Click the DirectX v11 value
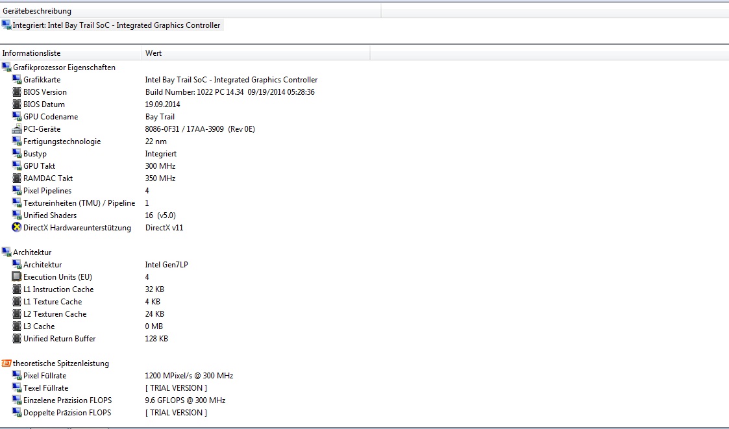729x429 pixels. (x=164, y=227)
